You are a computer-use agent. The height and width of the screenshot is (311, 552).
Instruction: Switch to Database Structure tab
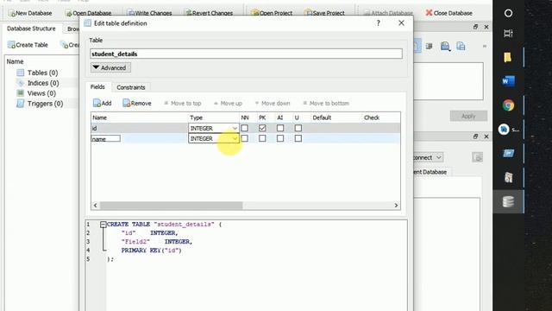31,29
